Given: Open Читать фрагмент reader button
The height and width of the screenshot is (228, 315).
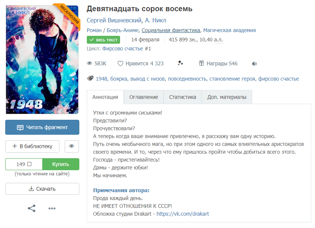Looking at the screenshot, I should point(42,127).
